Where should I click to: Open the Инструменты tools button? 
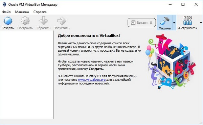click(x=187, y=23)
